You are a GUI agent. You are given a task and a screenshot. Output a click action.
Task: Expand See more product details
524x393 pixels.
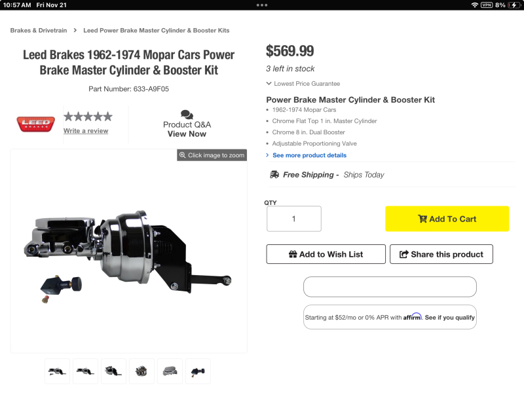tap(309, 155)
